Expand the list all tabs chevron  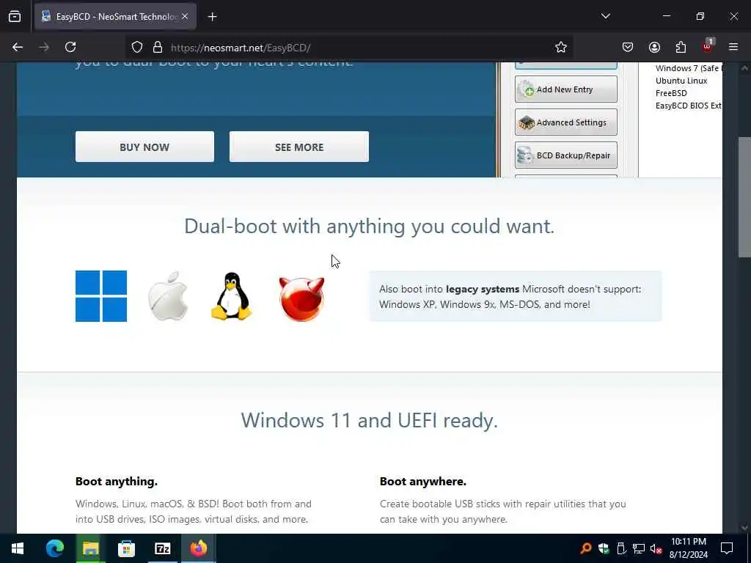[x=605, y=16]
